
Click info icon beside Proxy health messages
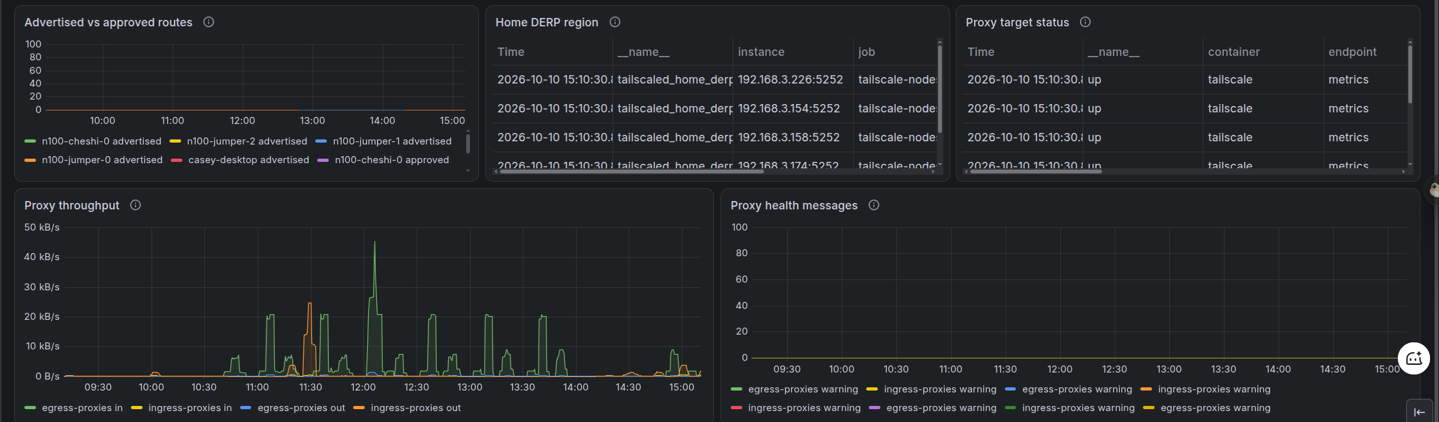(874, 205)
